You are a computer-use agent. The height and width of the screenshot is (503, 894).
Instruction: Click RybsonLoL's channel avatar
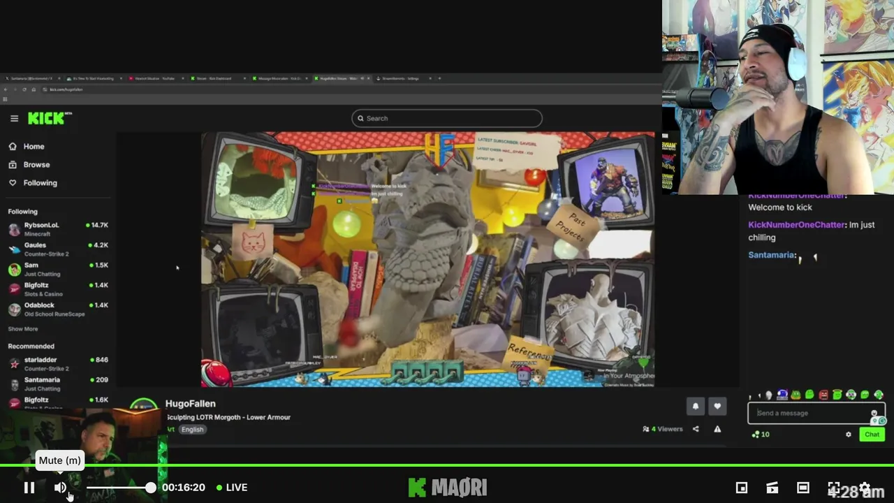click(x=14, y=229)
